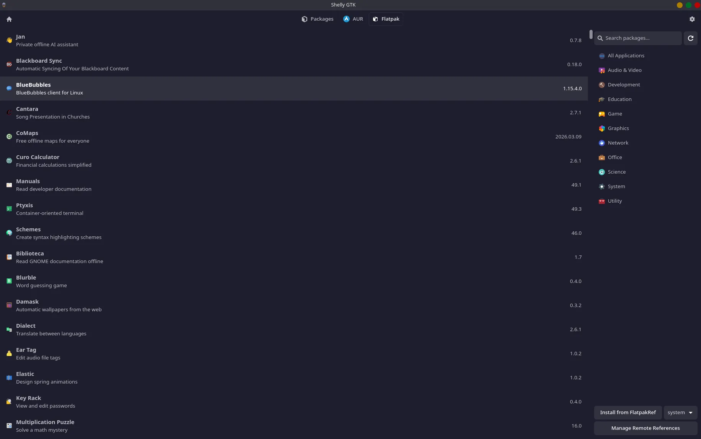Click the Elastic app icon
This screenshot has height=439, width=701.
pos(9,377)
